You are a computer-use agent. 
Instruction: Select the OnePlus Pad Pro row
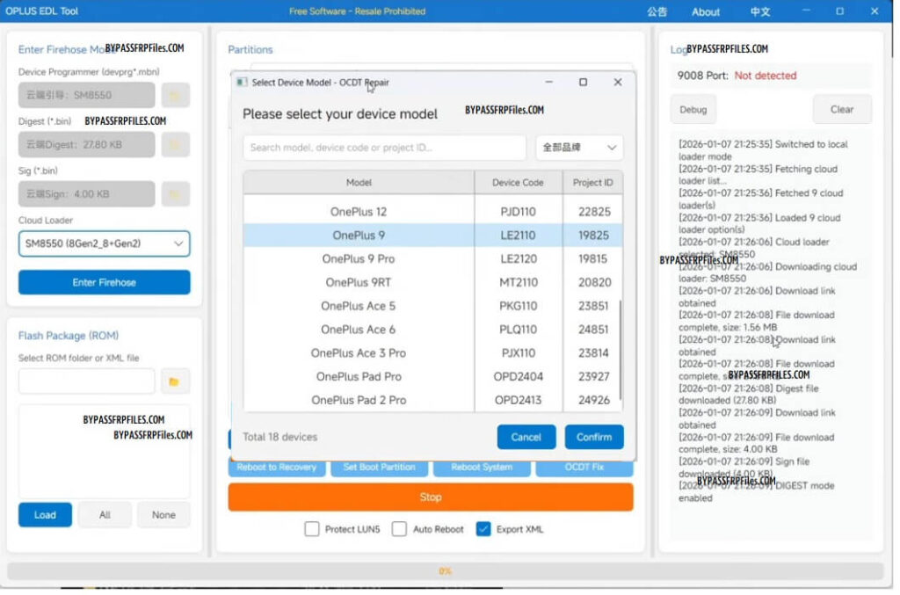[432, 376]
